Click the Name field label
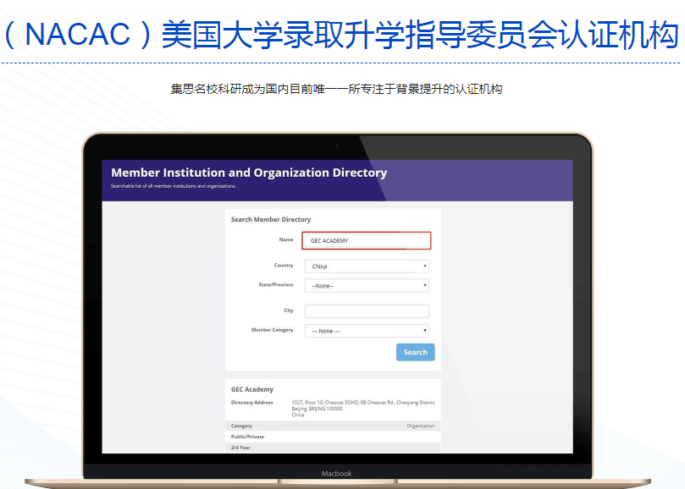The width and height of the screenshot is (685, 489). (x=286, y=239)
